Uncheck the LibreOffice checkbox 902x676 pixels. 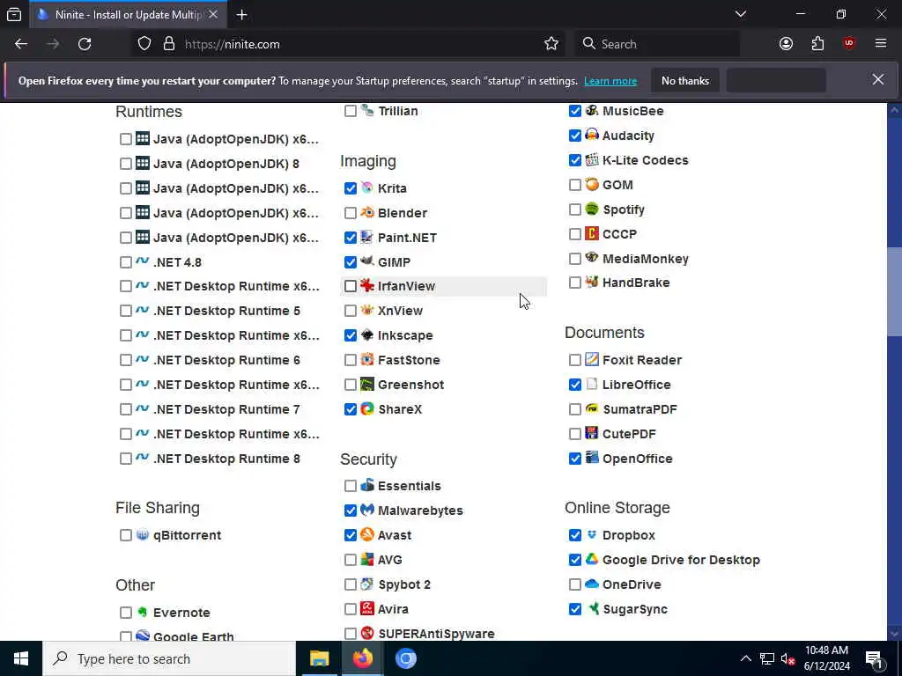574,385
